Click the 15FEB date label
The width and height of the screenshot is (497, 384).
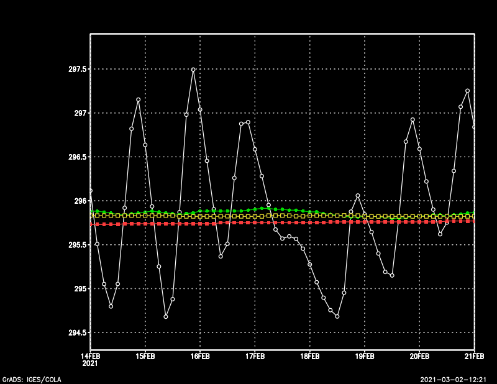(x=145, y=356)
